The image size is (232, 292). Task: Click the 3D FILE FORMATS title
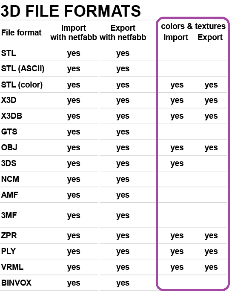[x=71, y=11]
